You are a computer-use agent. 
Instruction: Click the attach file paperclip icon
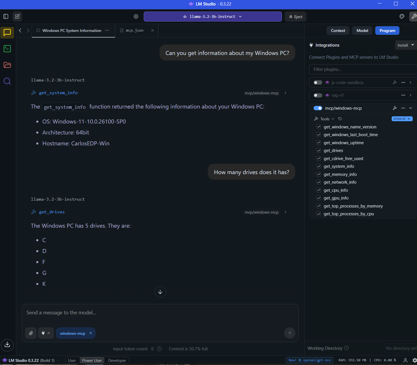click(x=31, y=333)
